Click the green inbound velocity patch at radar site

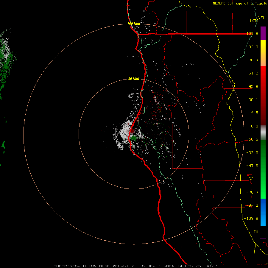pos(133,138)
